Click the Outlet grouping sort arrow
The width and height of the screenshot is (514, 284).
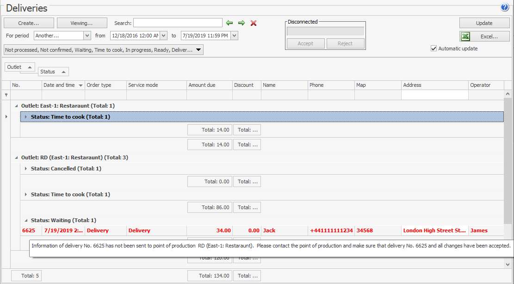[29, 67]
